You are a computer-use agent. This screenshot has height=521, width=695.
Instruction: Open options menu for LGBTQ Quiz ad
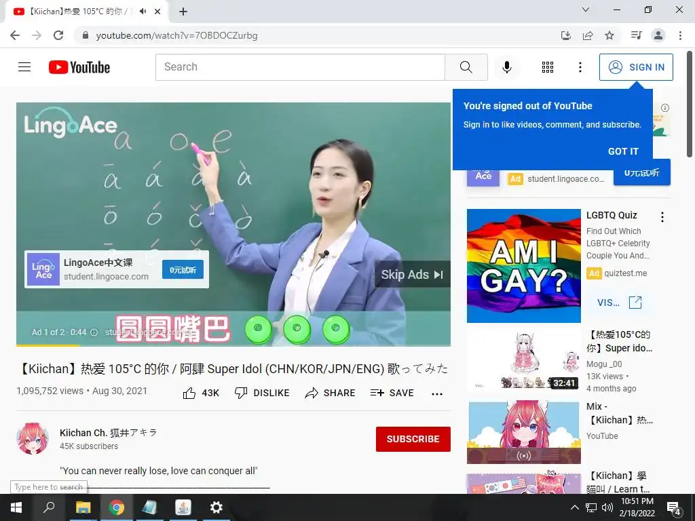point(662,217)
